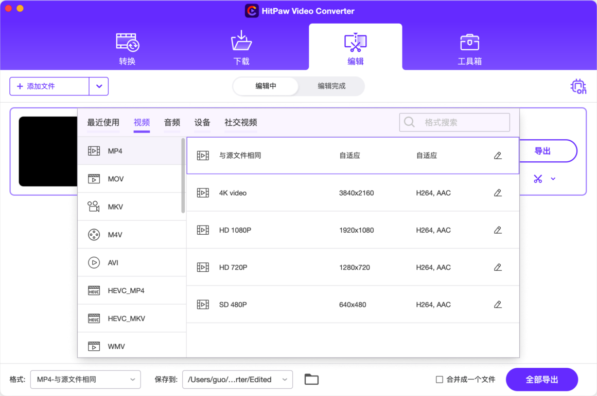Focus the format search (格式搜索) field
Screen dimensions: 597x396
point(454,122)
